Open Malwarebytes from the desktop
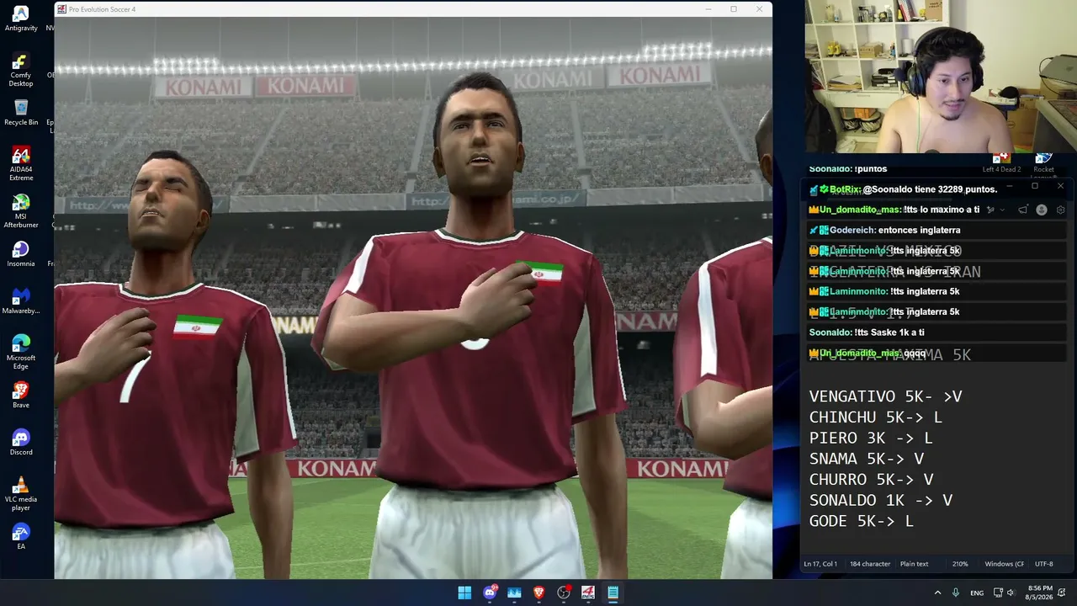 21,301
